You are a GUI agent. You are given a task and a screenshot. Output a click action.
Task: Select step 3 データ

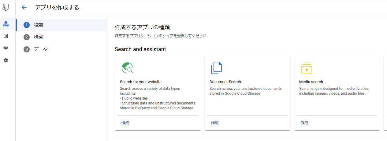[x=61, y=49]
